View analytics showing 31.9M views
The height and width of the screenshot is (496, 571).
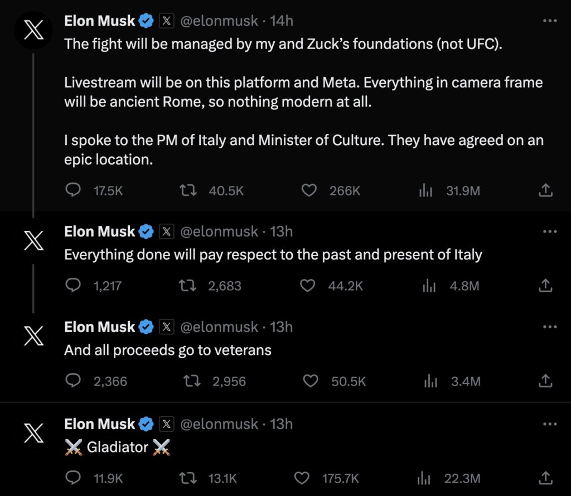coord(425,190)
